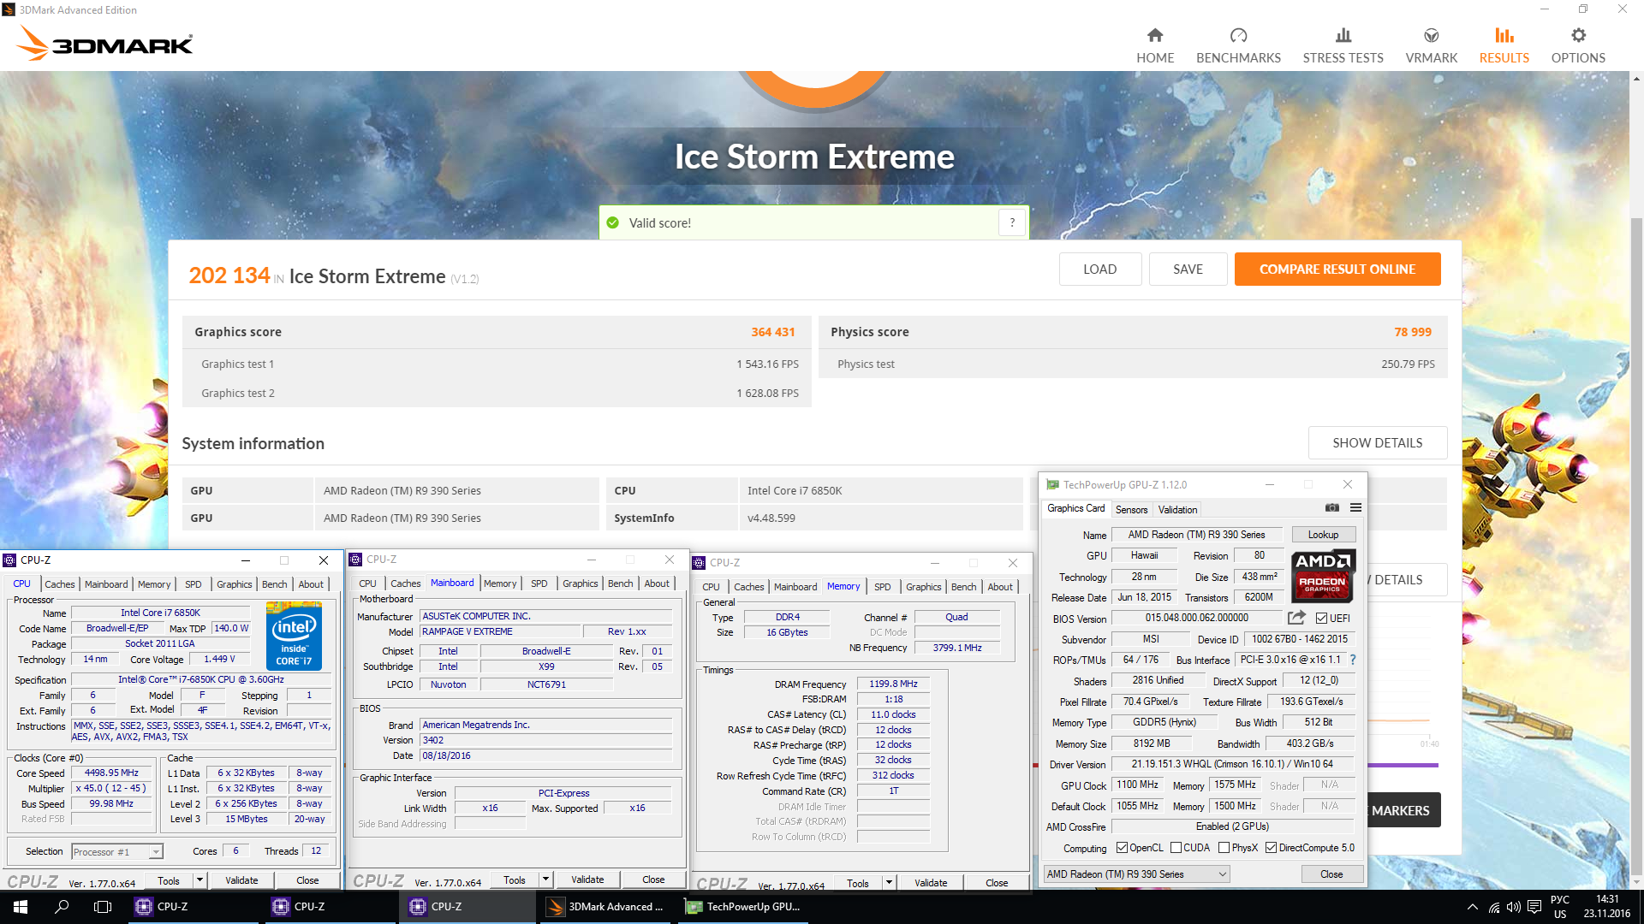Image resolution: width=1644 pixels, height=924 pixels.
Task: Open Windows taskbar search
Action: click(62, 907)
